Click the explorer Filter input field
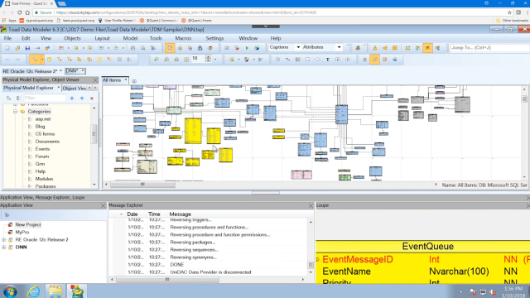 (x=45, y=98)
